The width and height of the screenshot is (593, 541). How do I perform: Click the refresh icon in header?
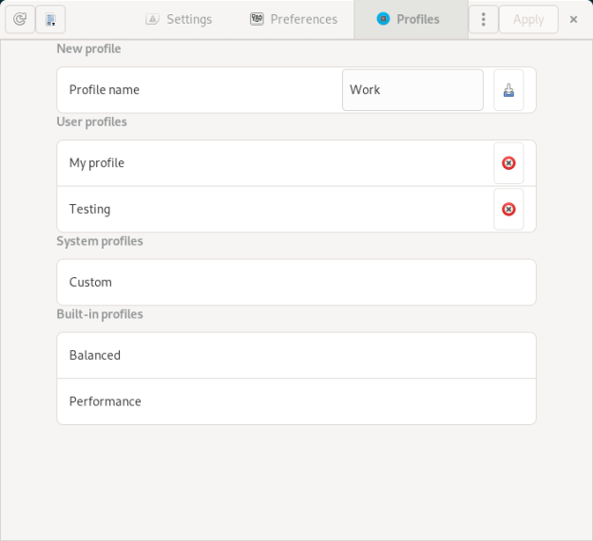pyautogui.click(x=19, y=19)
